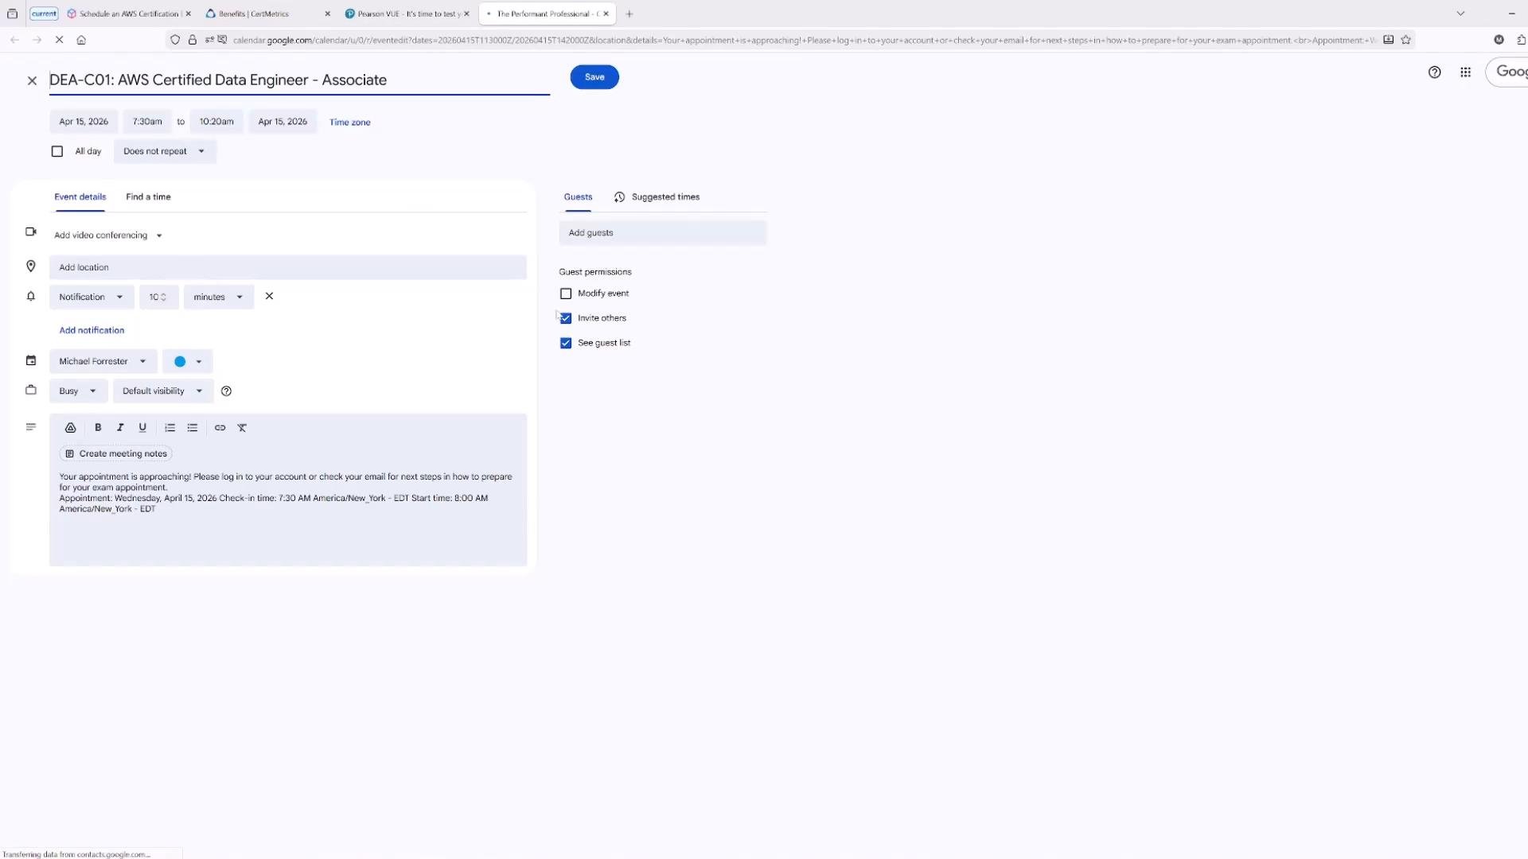Open the Default visibility dropdown
Viewport: 1528px width, 859px height.
tap(163, 391)
